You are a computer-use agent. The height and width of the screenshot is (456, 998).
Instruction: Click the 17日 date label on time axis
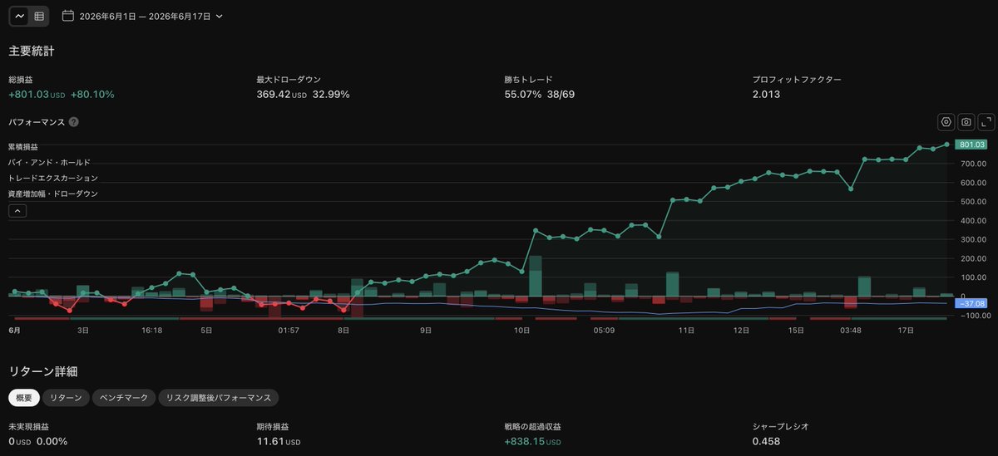tap(907, 330)
